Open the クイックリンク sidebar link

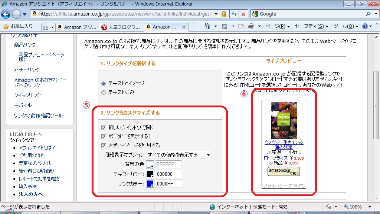tap(27, 95)
